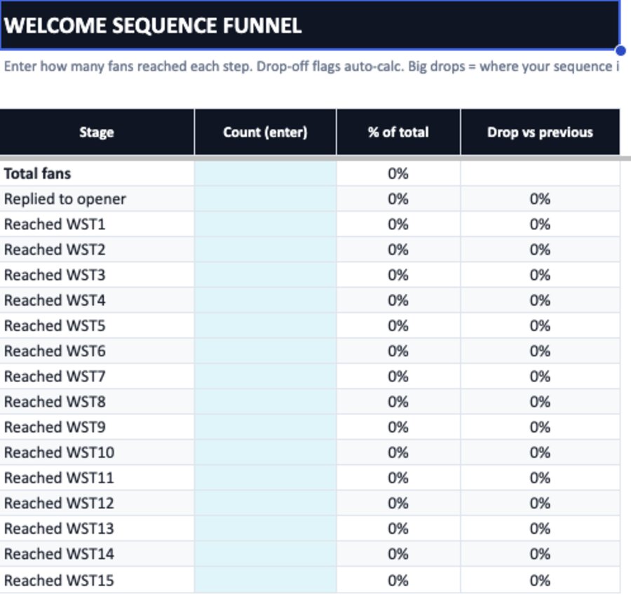
Task: Select the Total fans label cell
Action: tap(97, 173)
